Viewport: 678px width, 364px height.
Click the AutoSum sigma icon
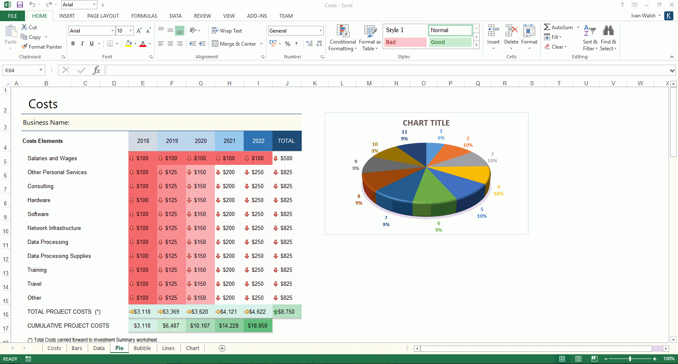pos(547,27)
